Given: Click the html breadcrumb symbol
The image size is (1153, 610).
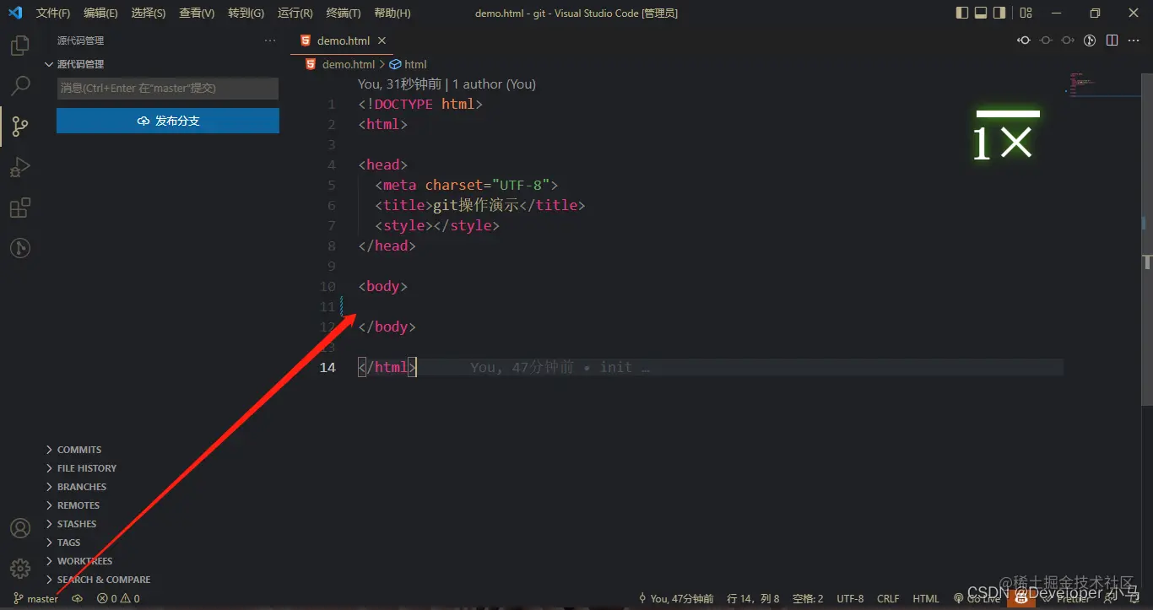Looking at the screenshot, I should pos(409,64).
